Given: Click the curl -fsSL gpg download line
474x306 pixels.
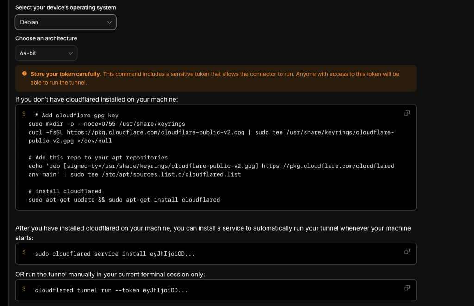Looking at the screenshot, I should 211,136.
